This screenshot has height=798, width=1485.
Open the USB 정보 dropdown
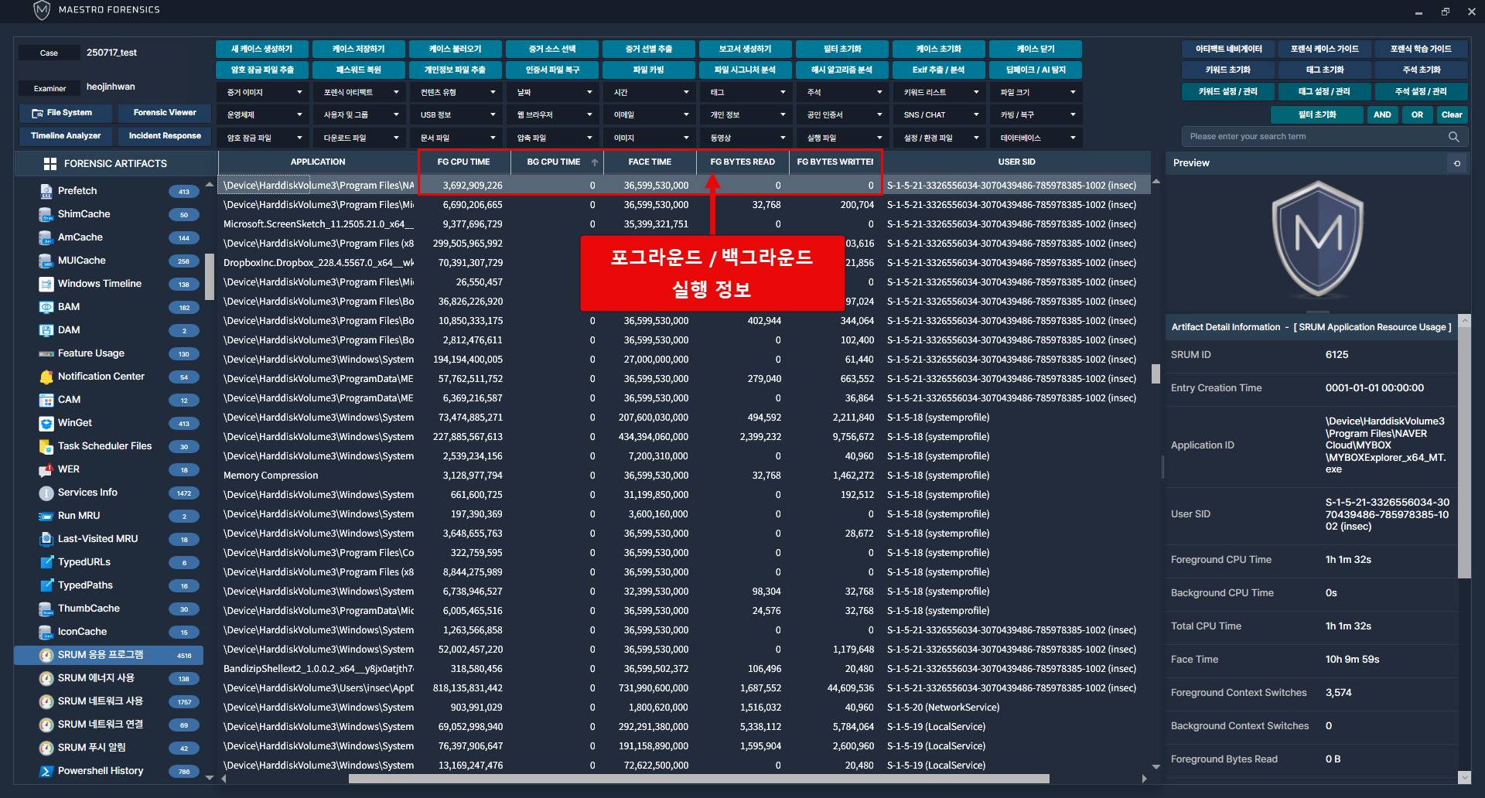click(x=456, y=115)
